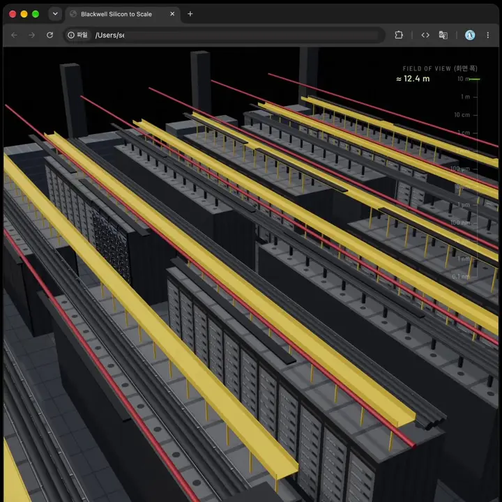Select the 0.1 nm scale mark
The height and width of the screenshot is (502, 502).
point(462,276)
